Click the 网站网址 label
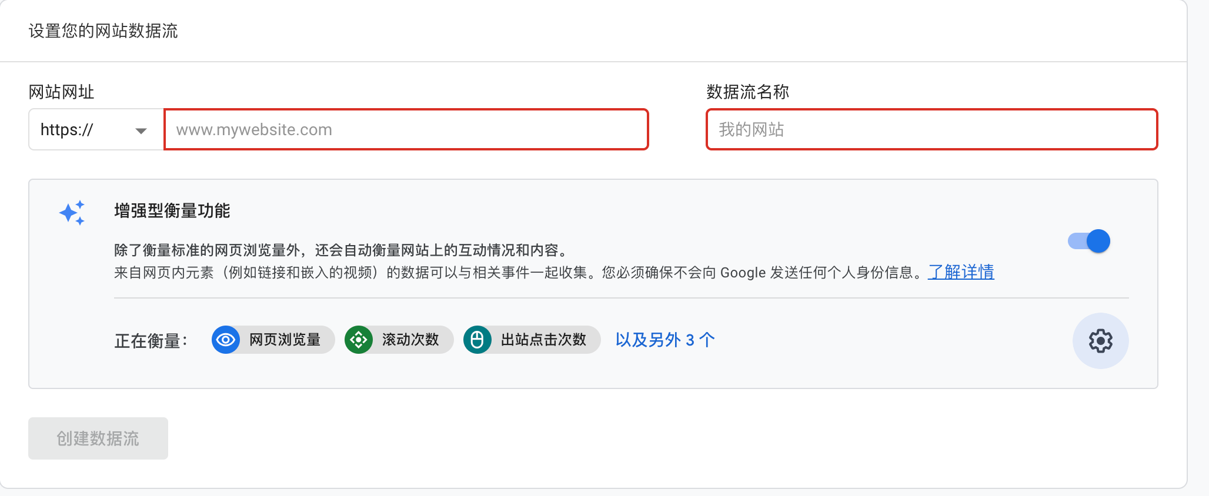Image resolution: width=1209 pixels, height=496 pixels. (x=62, y=92)
